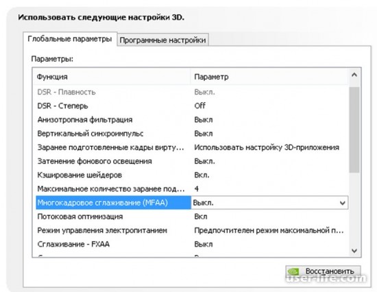Click Предпочтителен режим максимальной п… value
Viewport: 377px width, 292px height.
[269, 230]
